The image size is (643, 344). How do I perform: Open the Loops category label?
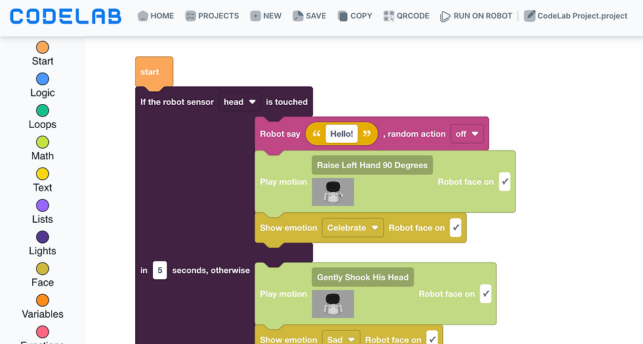click(43, 124)
